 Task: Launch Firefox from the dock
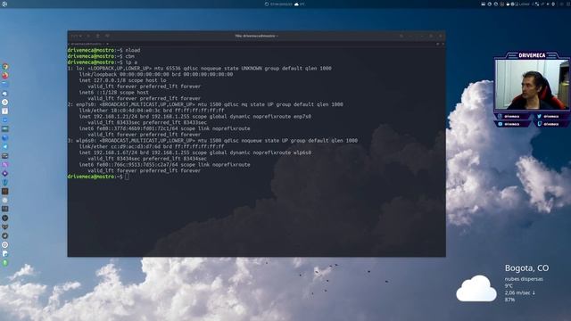coord(5,76)
